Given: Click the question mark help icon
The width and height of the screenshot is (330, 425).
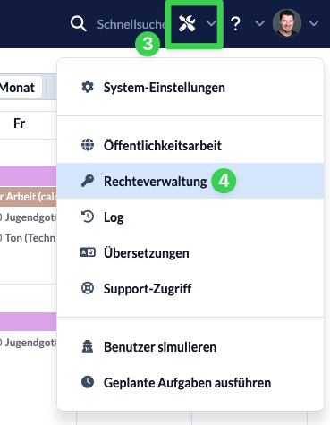Looking at the screenshot, I should (x=235, y=23).
